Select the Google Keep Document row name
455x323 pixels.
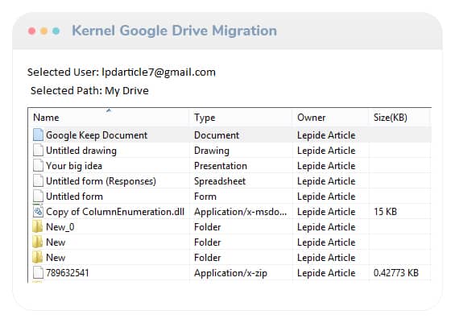click(97, 135)
